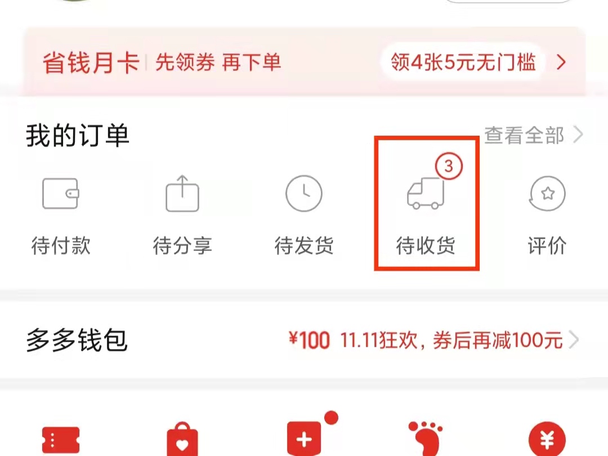Open the 待收货 truck icon

(426, 194)
